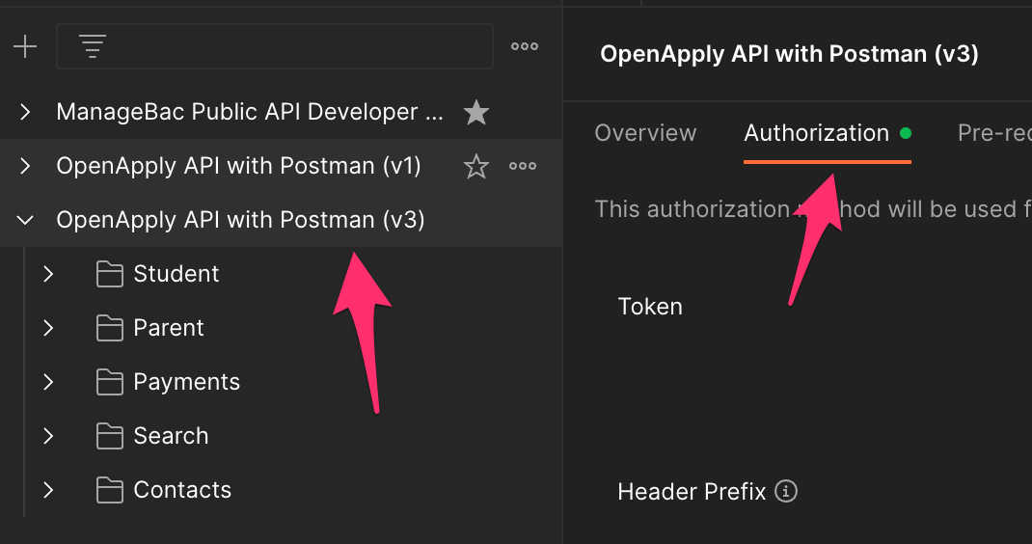Switch to the Authorization tab
The height and width of the screenshot is (544, 1032).
pyautogui.click(x=828, y=134)
